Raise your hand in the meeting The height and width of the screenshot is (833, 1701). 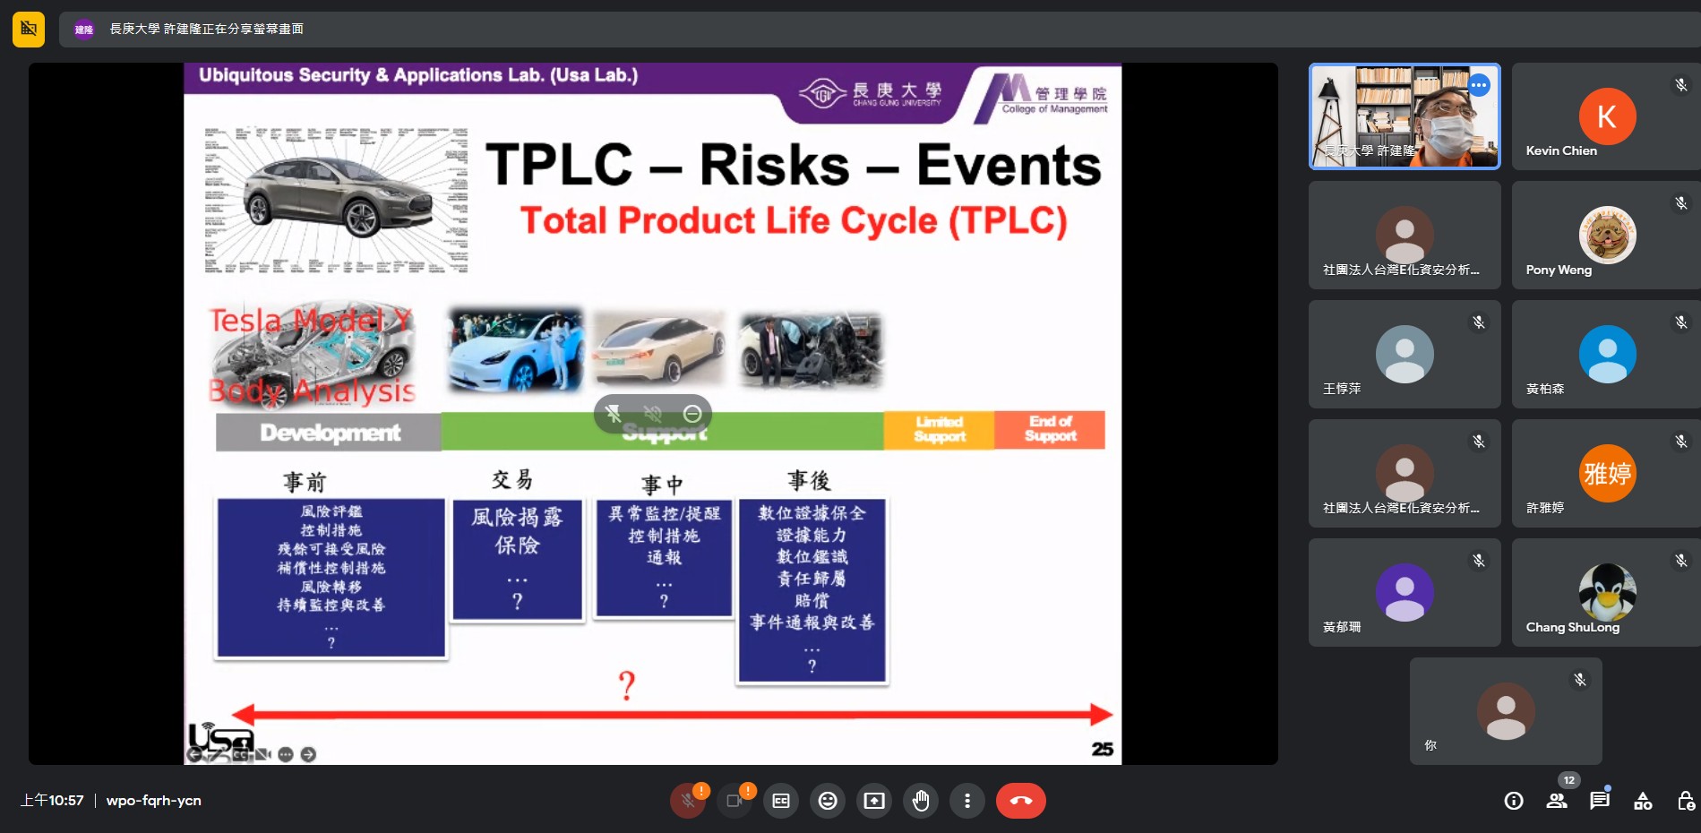[921, 801]
